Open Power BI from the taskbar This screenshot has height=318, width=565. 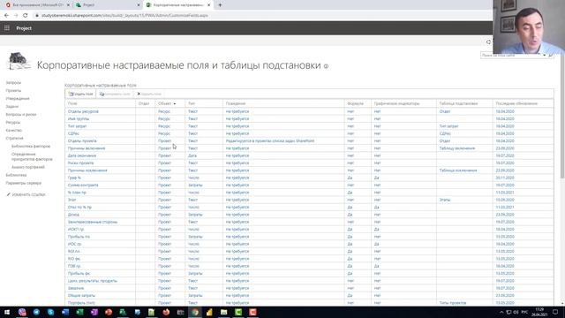tap(209, 312)
